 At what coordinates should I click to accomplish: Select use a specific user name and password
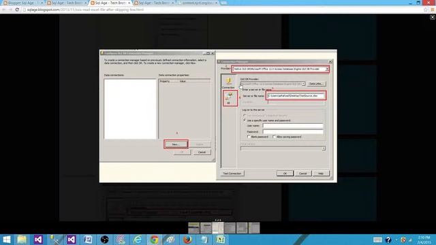pos(245,120)
